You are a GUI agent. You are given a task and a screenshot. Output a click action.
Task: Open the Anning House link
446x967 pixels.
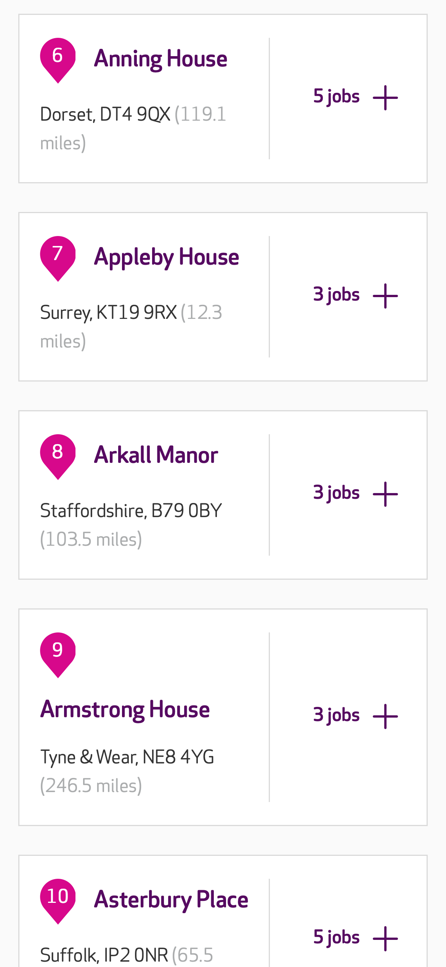(160, 59)
